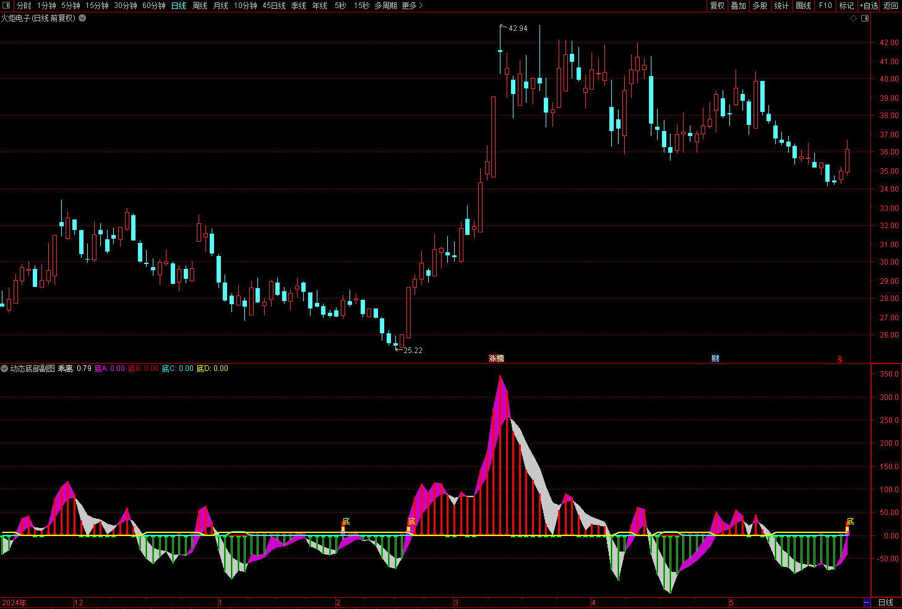Click the 返回 back button

(891, 6)
